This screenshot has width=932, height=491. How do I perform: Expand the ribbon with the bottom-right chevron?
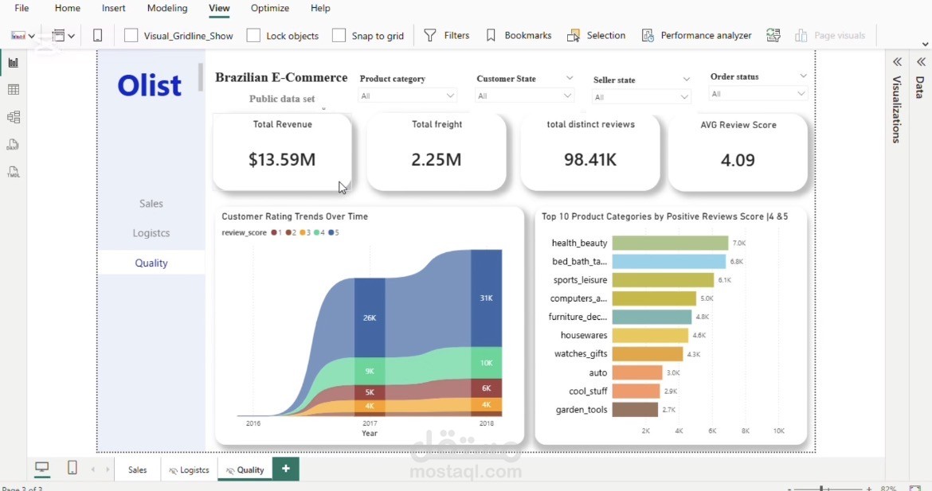coord(925,45)
